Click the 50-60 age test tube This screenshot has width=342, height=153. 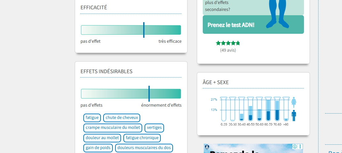click(x=259, y=109)
